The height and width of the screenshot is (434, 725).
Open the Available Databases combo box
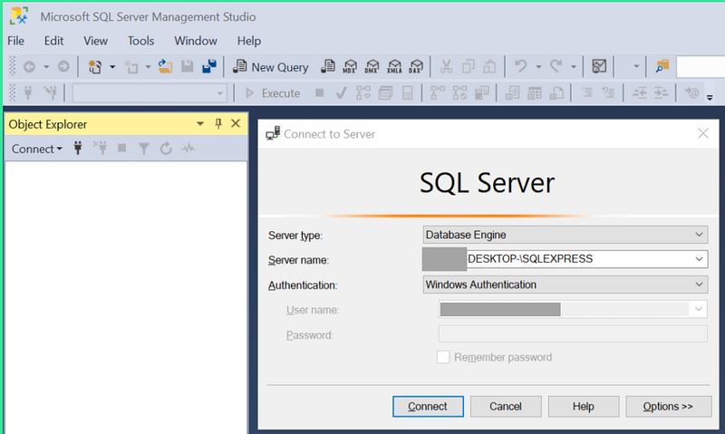[150, 93]
